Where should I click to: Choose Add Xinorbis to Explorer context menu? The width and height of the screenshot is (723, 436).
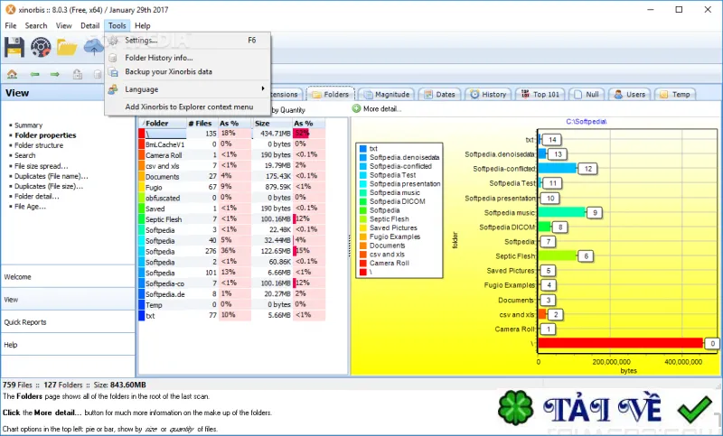click(x=188, y=107)
